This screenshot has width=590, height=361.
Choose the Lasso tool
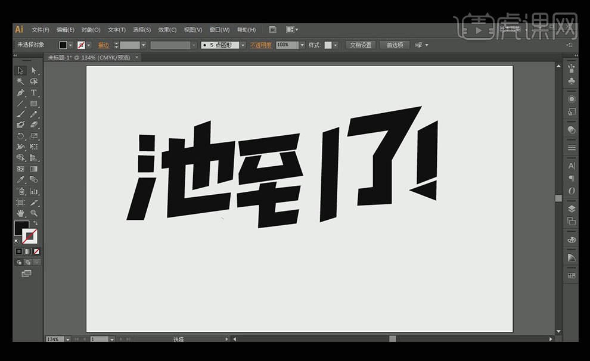(34, 81)
